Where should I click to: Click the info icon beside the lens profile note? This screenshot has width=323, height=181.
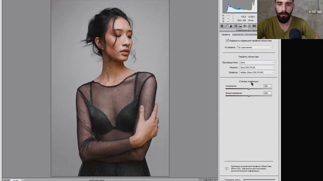click(x=227, y=168)
